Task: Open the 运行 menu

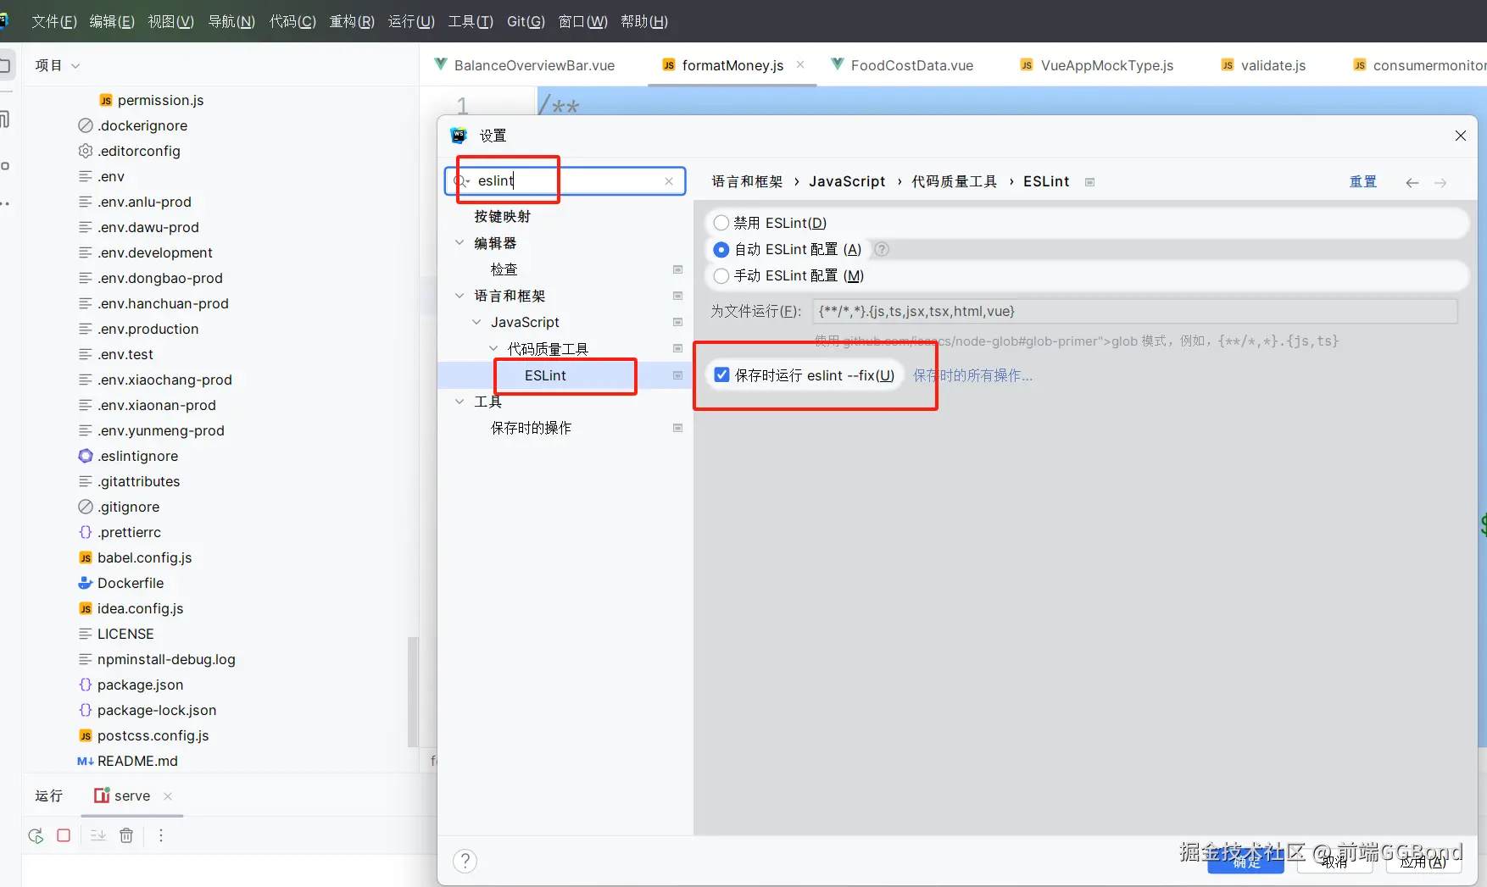Action: click(411, 21)
